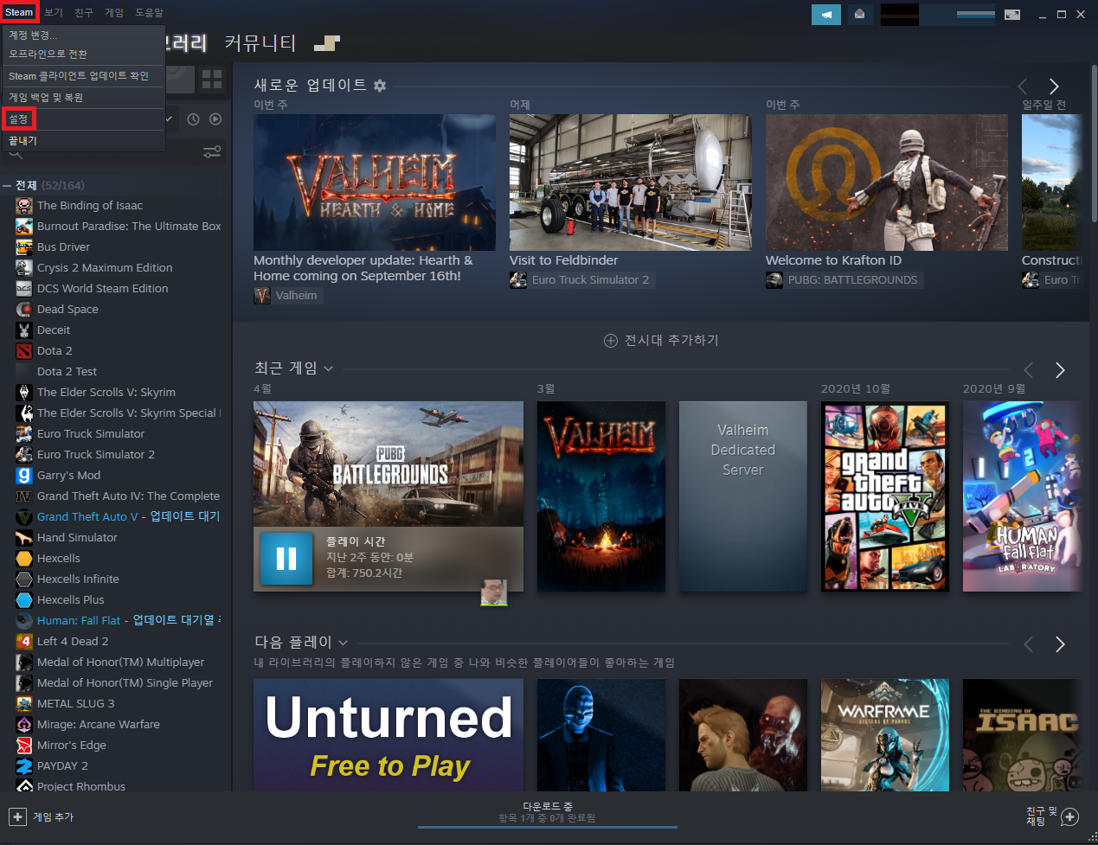Expand the 다음 플레이 shelf dropdown
The image size is (1098, 845).
point(343,643)
